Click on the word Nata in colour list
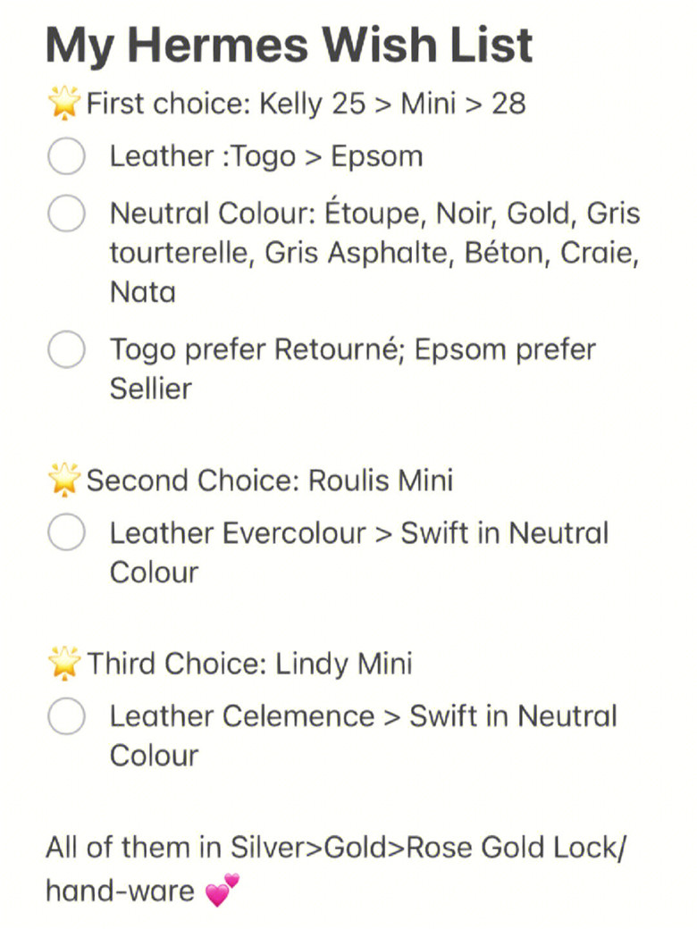 click(x=143, y=292)
